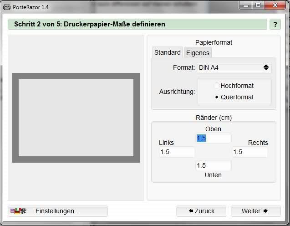Switch to the Standard paper format tab
This screenshot has width=290, height=226.
[x=168, y=52]
